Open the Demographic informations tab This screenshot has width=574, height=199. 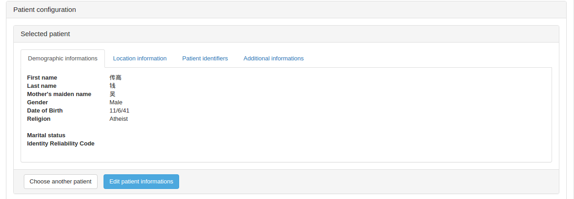tap(63, 59)
